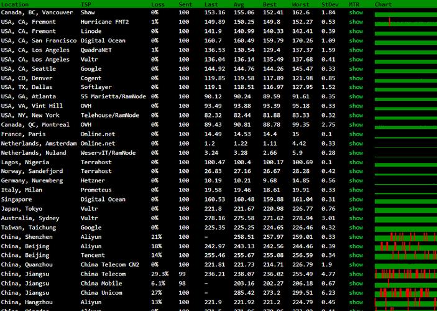Click the 6.1% loss value
437x311 pixels.
coord(158,284)
